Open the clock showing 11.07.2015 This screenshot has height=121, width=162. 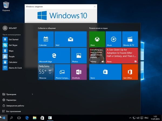(x=155, y=118)
